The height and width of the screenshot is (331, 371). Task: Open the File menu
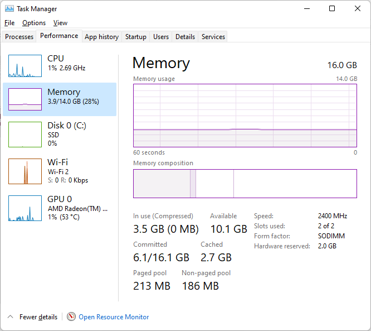pos(9,23)
